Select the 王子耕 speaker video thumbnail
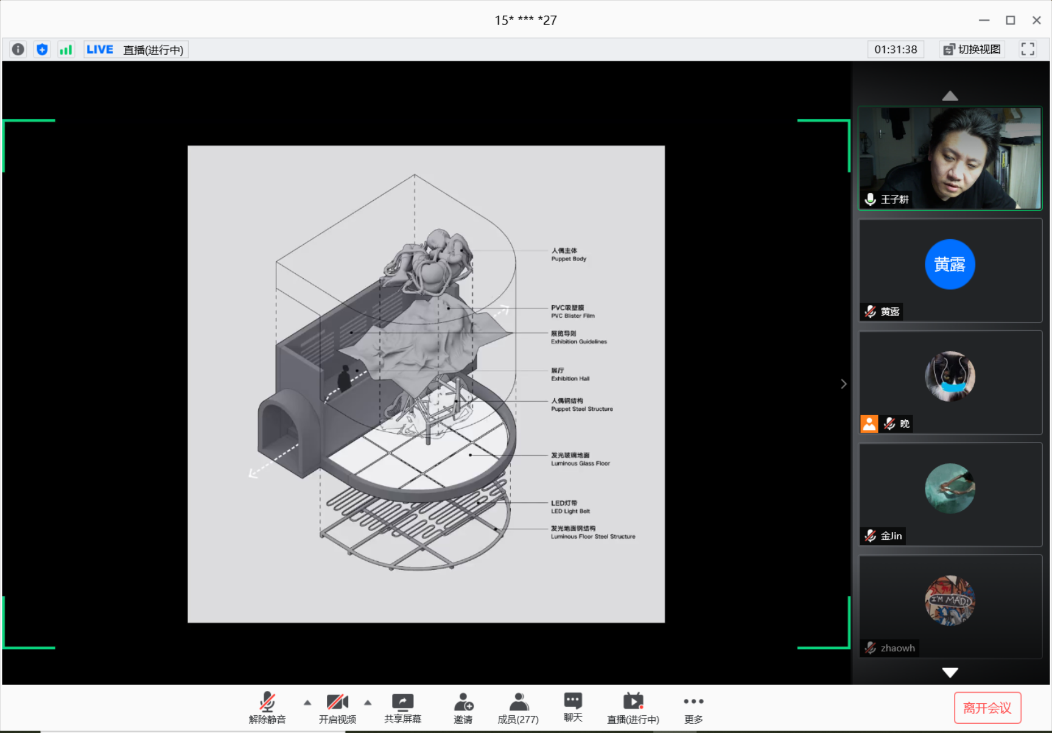Image resolution: width=1052 pixels, height=733 pixels. pyautogui.click(x=950, y=158)
